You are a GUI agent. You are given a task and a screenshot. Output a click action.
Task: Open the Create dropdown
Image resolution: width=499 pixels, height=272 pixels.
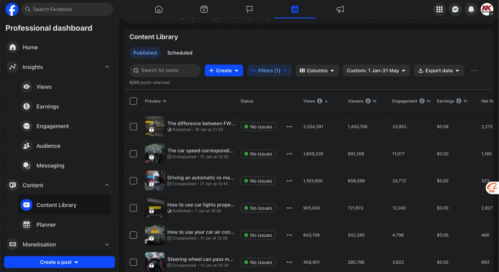[x=224, y=70]
